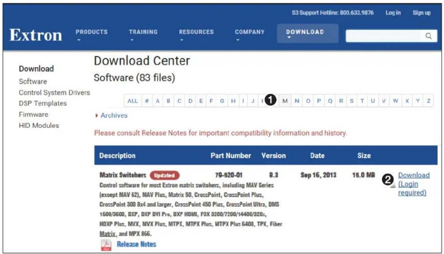This screenshot has height=254, width=444.
Task: Filter software by letter X
Action: 407,101
